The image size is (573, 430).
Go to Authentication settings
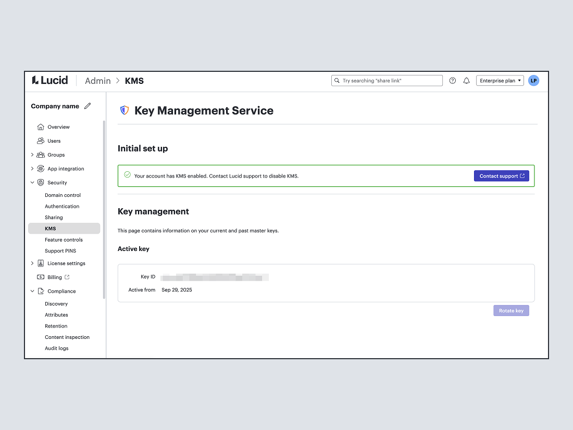coord(62,207)
